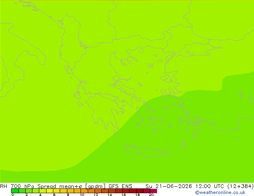Click the '12:00 UTC' time text
This screenshot has height=196, width=254.
[x=210, y=186]
